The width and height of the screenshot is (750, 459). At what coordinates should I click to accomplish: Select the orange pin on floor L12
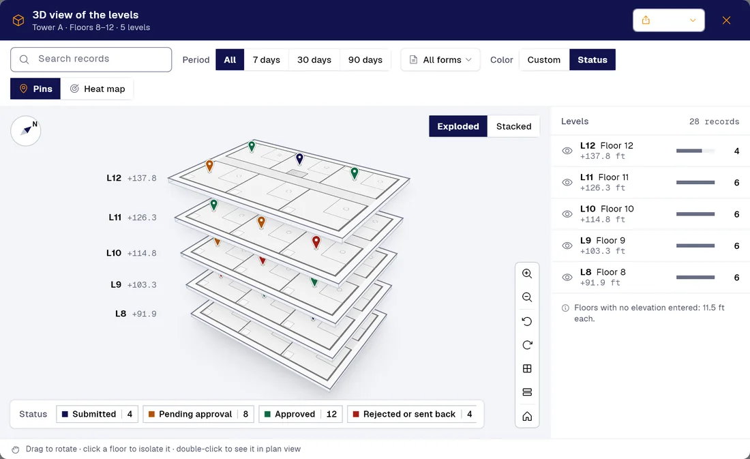[x=209, y=166]
